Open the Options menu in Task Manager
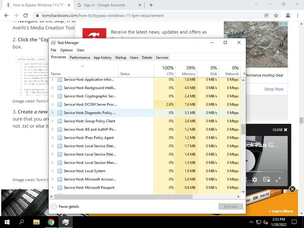 pos(66,50)
